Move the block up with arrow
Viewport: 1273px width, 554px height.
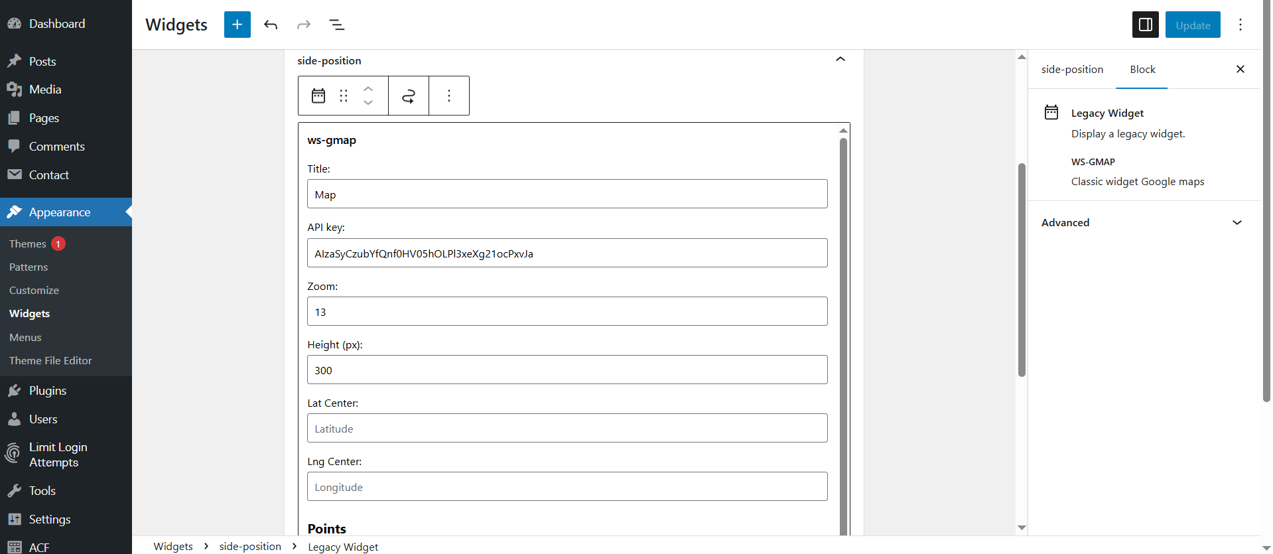(368, 89)
